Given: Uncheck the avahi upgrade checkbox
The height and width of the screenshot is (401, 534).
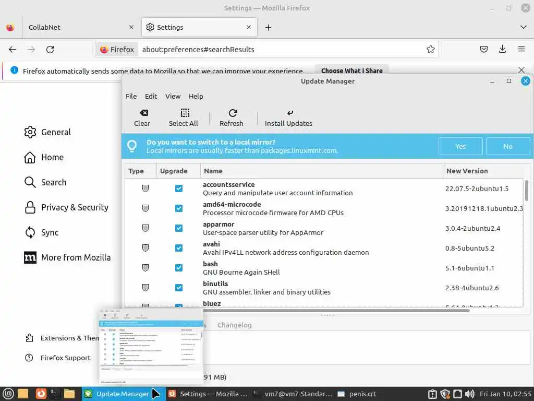Looking at the screenshot, I should [x=179, y=248].
